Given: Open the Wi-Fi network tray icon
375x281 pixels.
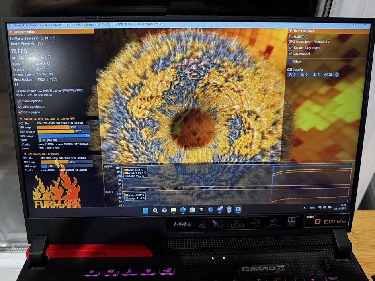Looking at the screenshot, I should (320, 208).
